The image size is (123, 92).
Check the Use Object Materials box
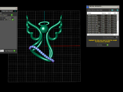point(117,37)
